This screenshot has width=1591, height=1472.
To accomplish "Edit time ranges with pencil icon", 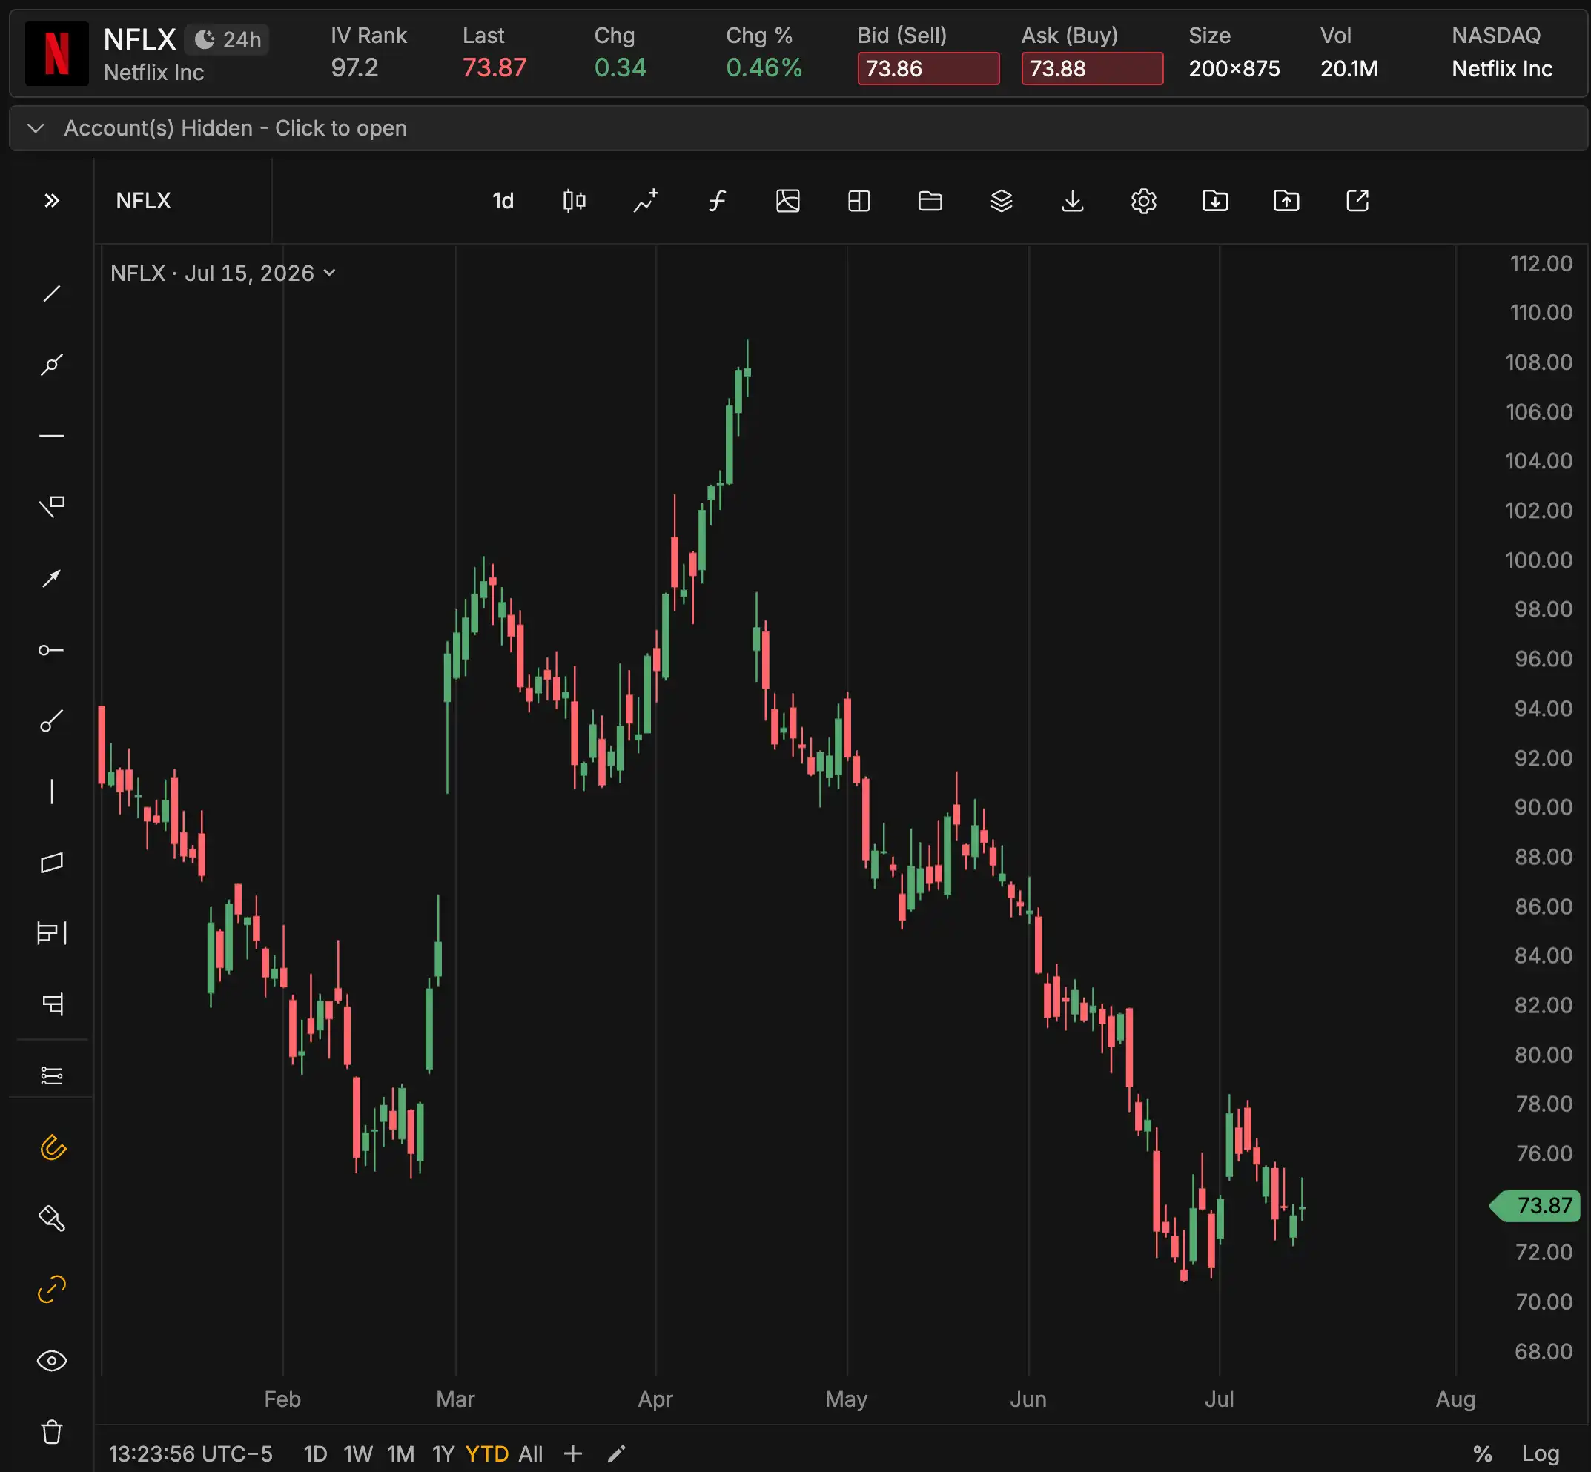I will (x=616, y=1453).
